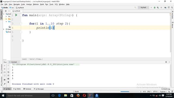The width and height of the screenshot is (174, 98).
Task: Click the Run panel stop square
Action: [5, 69]
